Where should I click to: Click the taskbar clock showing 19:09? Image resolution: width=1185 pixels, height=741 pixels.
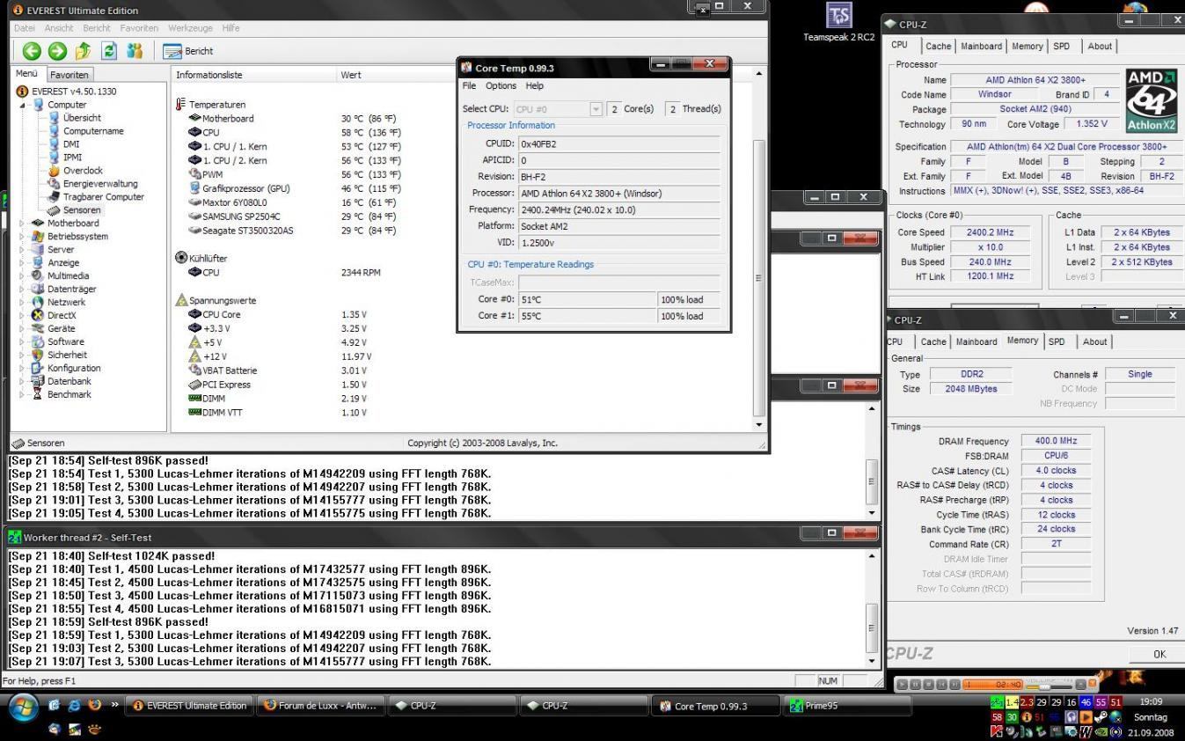click(1151, 702)
